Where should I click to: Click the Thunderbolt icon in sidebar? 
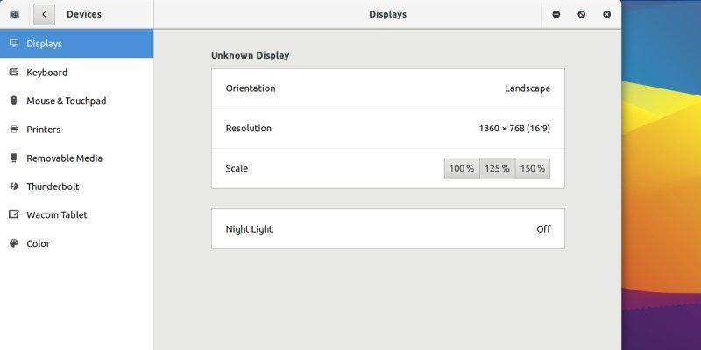coord(14,186)
